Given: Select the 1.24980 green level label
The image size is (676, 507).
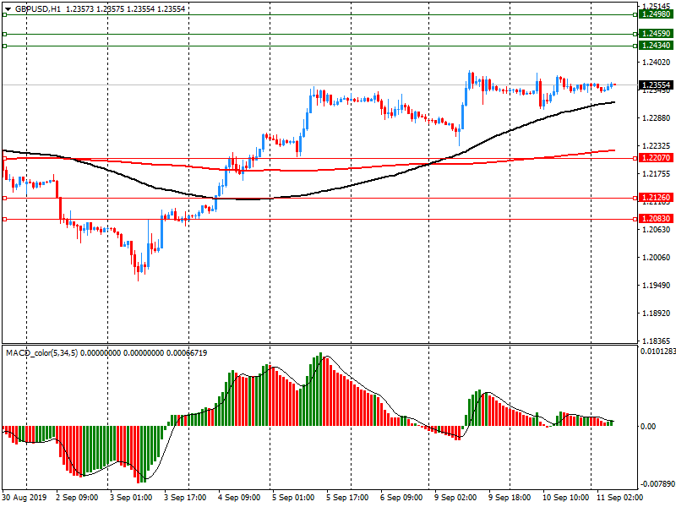Looking at the screenshot, I should (656, 14).
